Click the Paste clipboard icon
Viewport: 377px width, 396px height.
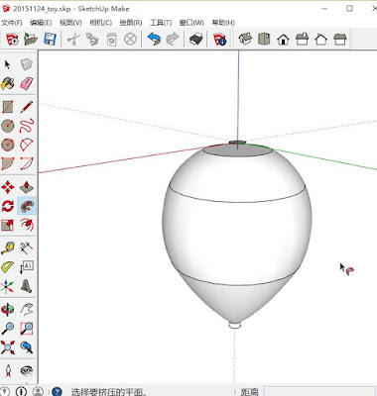[111, 40]
